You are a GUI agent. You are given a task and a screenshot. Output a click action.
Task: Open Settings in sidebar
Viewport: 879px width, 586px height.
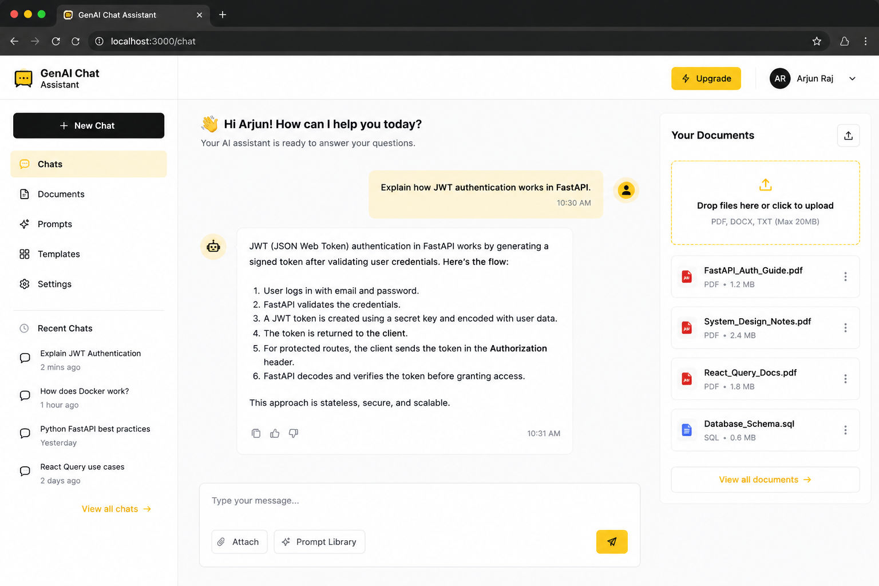(x=89, y=284)
